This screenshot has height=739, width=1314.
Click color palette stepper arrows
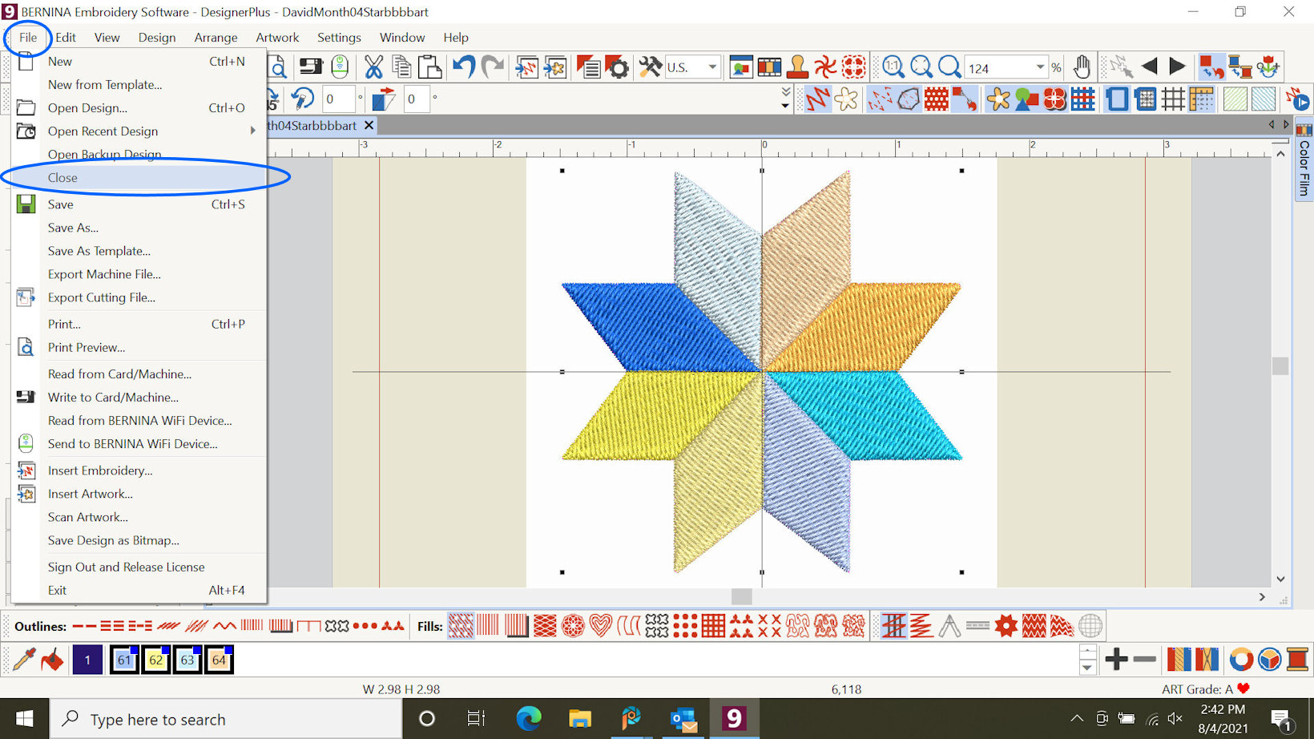[x=1087, y=660]
